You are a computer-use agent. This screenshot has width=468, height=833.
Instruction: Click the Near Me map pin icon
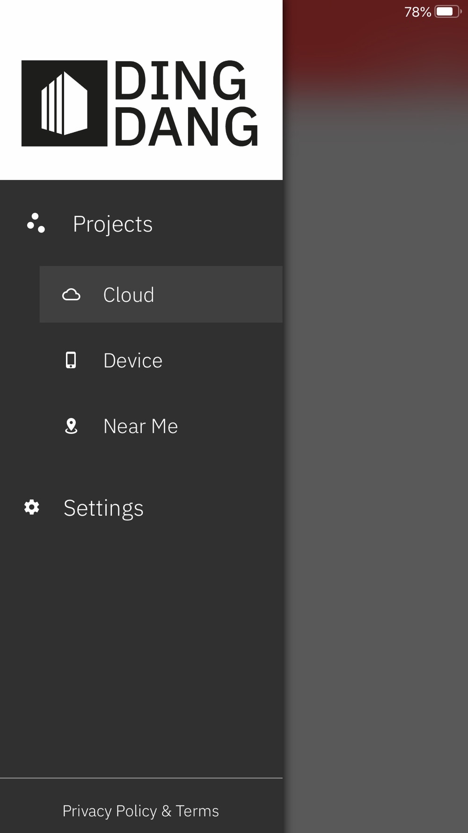[x=71, y=426]
